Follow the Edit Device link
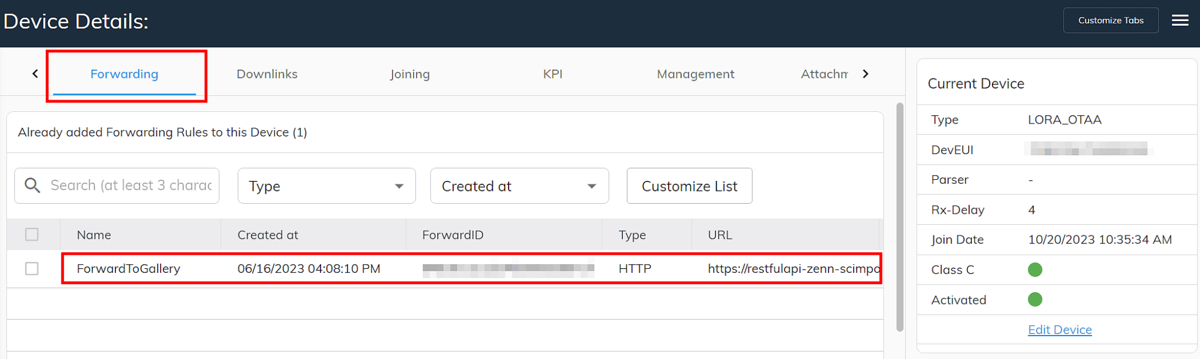Image resolution: width=1200 pixels, height=359 pixels. point(1059,330)
